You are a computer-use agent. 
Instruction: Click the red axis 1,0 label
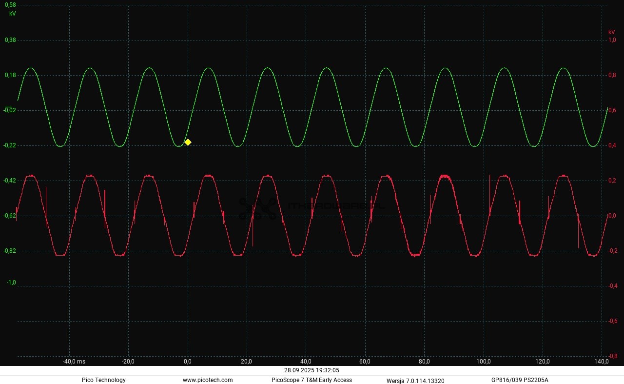click(x=612, y=40)
